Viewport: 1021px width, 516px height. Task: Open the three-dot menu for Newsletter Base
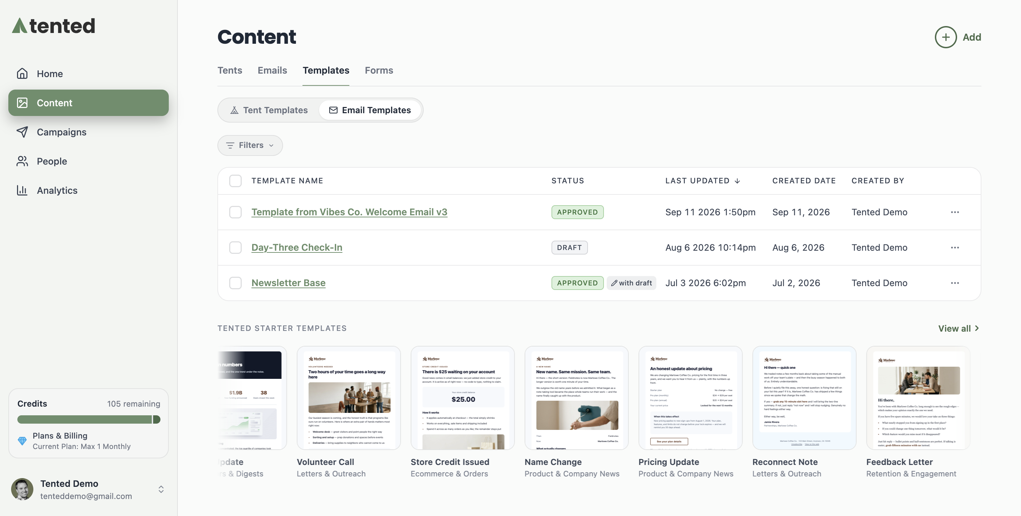pos(955,283)
